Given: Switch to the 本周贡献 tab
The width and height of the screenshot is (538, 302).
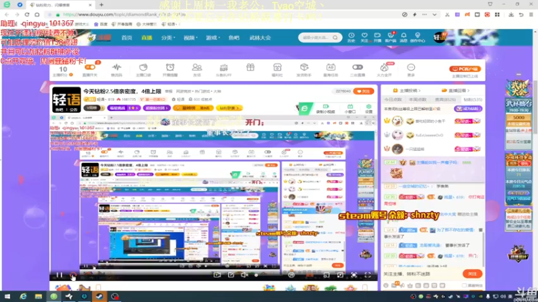Looking at the screenshot, I should (418, 99).
